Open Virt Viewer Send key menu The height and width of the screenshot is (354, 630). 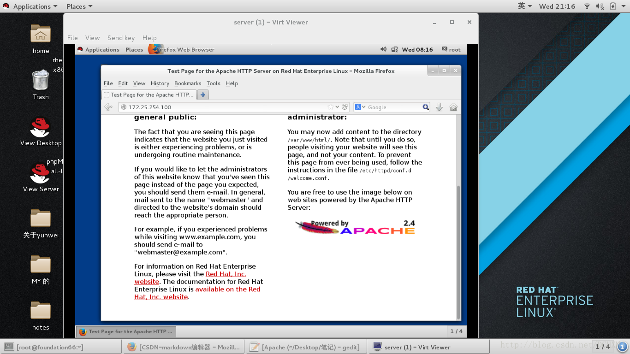point(121,38)
